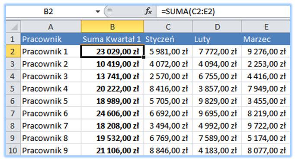This screenshot has width=295, height=161.
Task: Click the 'Luty' header cell
Action: click(x=217, y=39)
